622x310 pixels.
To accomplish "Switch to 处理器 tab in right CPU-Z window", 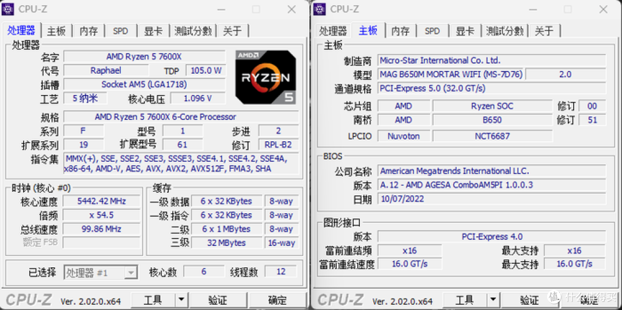I will 333,31.
